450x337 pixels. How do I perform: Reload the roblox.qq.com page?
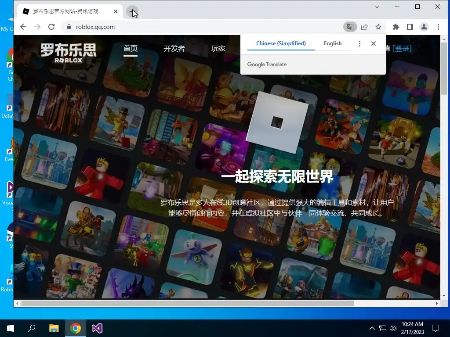click(51, 27)
